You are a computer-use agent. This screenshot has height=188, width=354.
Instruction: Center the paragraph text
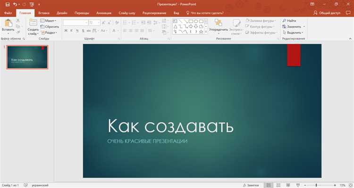tap(131, 31)
